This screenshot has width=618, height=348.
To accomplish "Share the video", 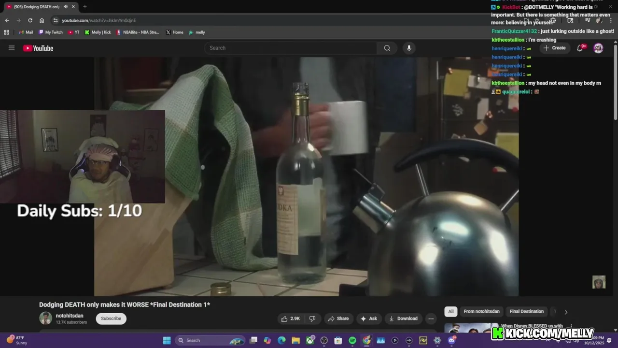I will [x=338, y=319].
